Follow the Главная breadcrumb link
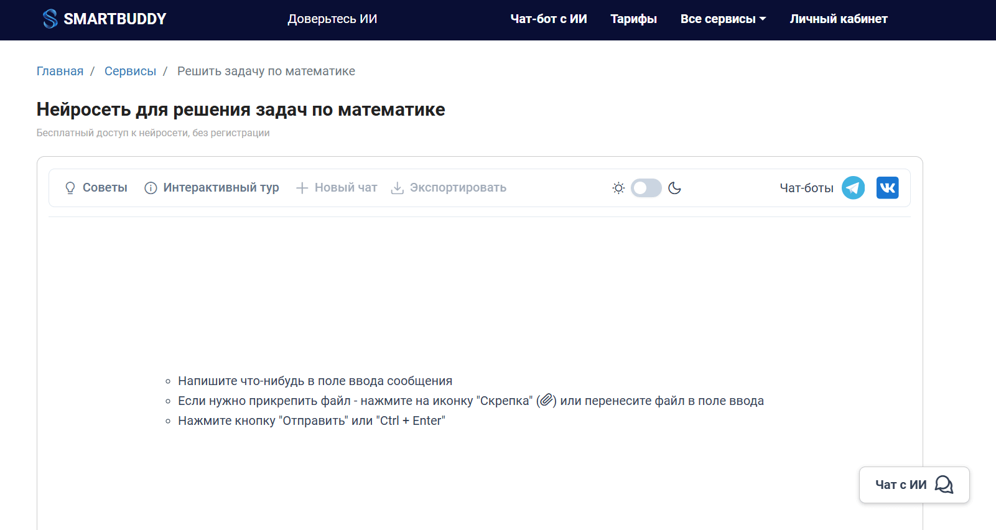This screenshot has width=996, height=530. [x=60, y=72]
